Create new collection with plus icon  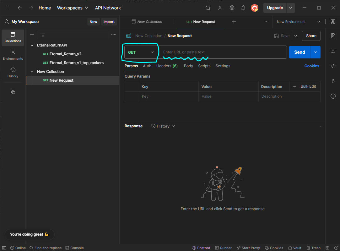coord(32,35)
